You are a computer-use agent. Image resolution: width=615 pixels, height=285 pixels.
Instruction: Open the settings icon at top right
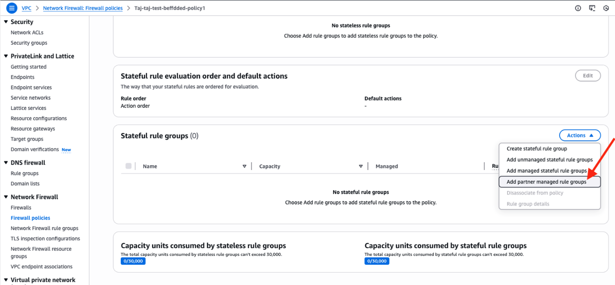[606, 8]
